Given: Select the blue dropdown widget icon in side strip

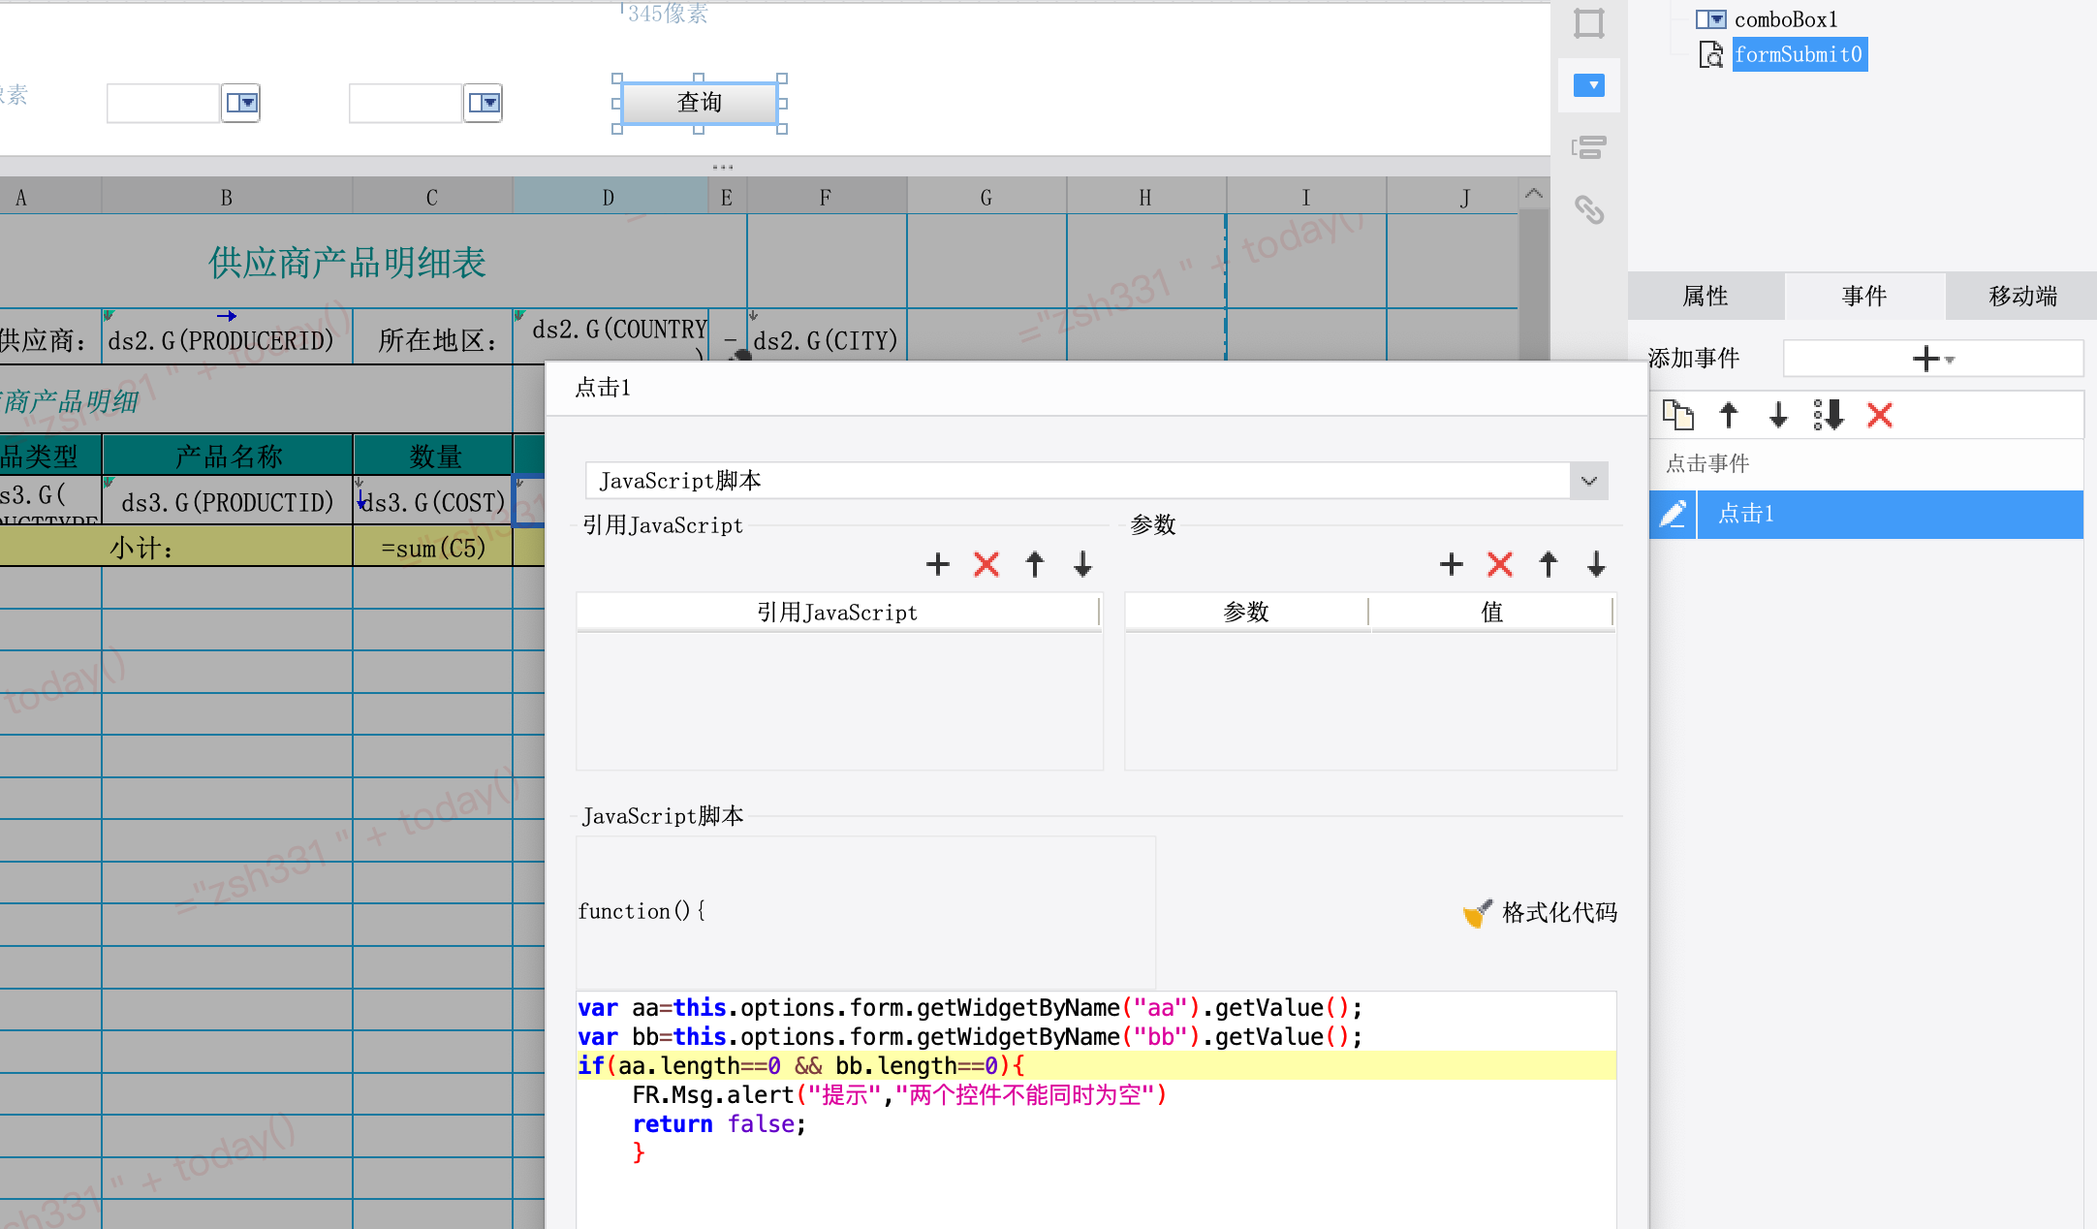Looking at the screenshot, I should (1589, 85).
